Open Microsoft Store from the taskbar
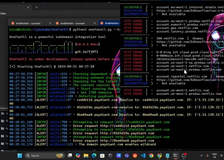Screen dimensions: 224x160 pos(102,156)
